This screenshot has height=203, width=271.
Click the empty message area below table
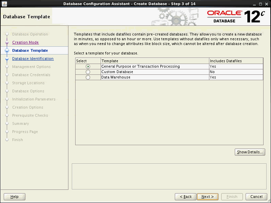[x=169, y=176]
